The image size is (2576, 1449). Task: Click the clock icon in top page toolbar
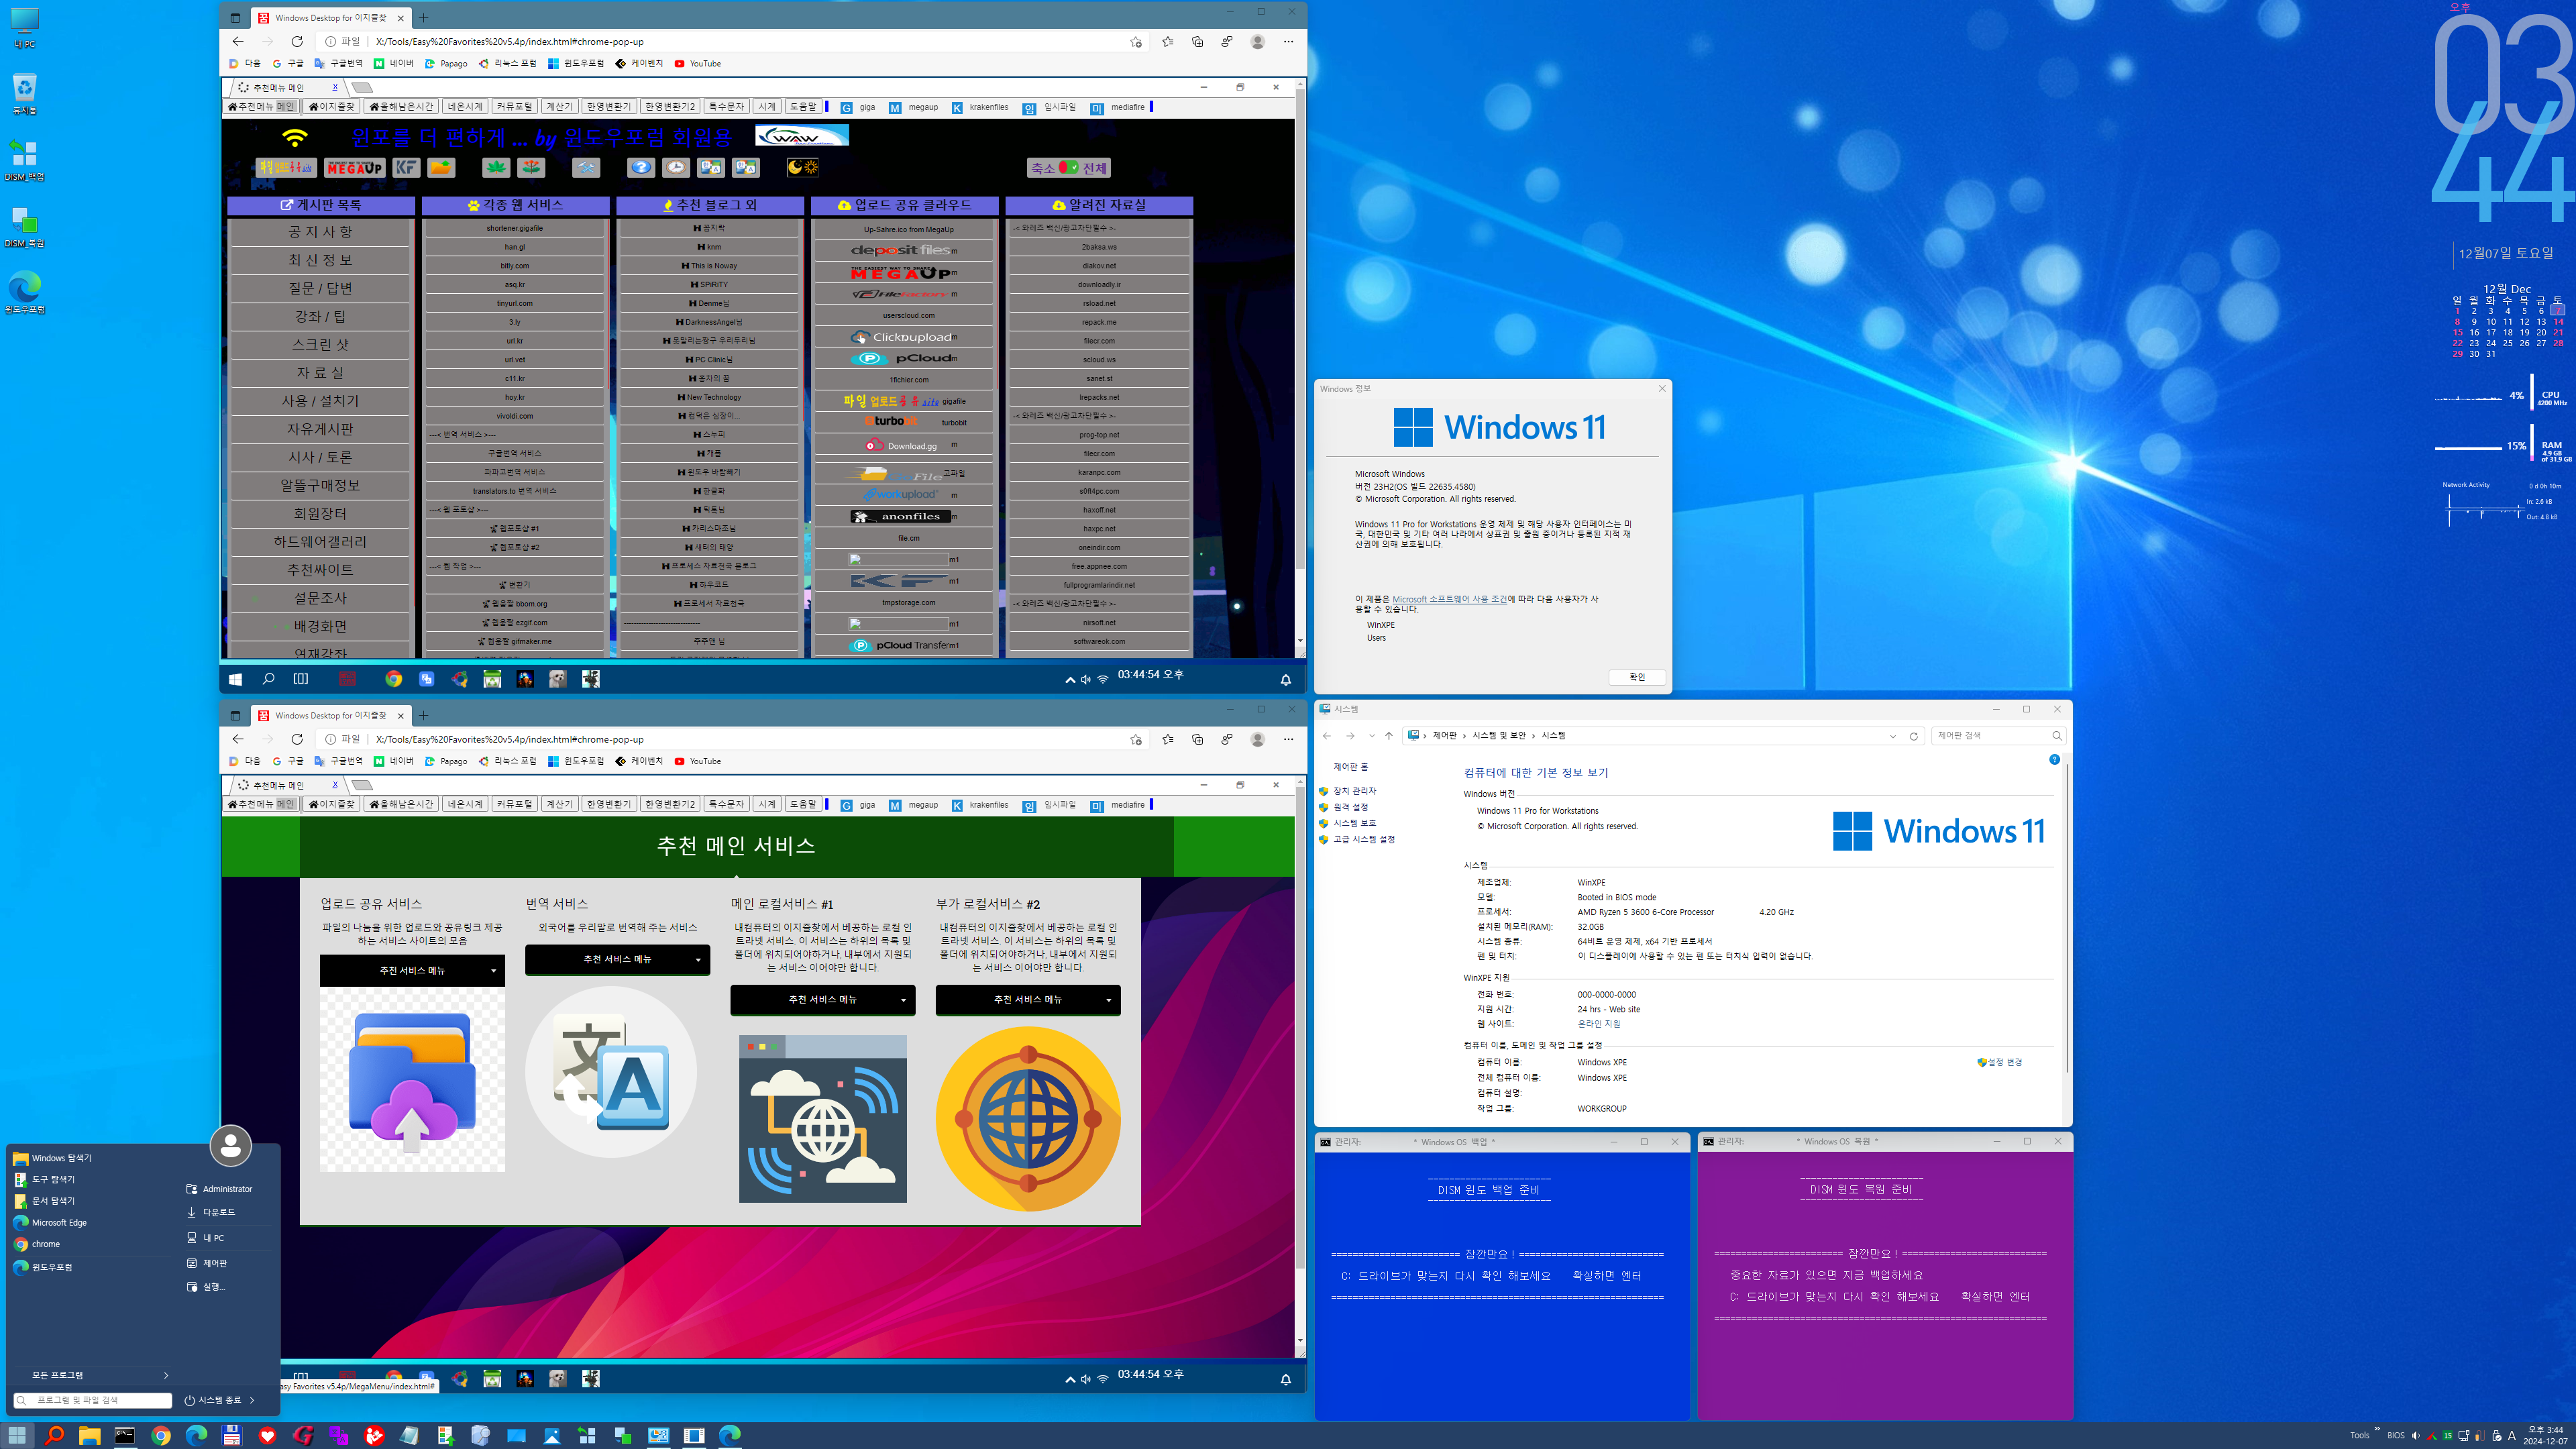tap(676, 168)
